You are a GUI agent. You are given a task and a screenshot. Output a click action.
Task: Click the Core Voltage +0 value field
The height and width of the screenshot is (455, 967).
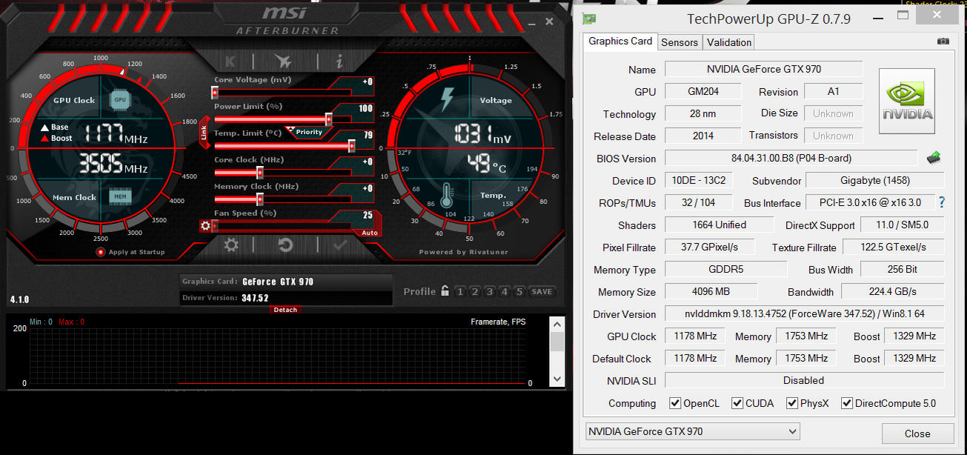[364, 82]
